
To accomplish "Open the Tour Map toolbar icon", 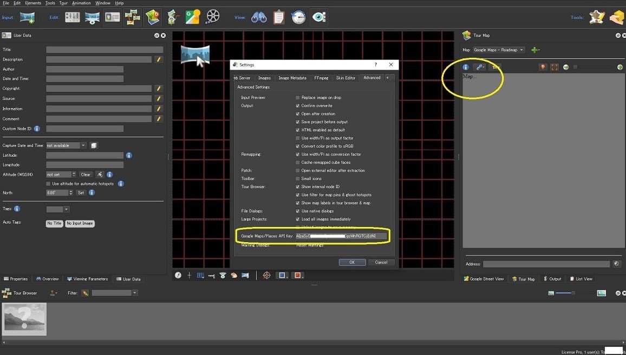I will pos(153,17).
